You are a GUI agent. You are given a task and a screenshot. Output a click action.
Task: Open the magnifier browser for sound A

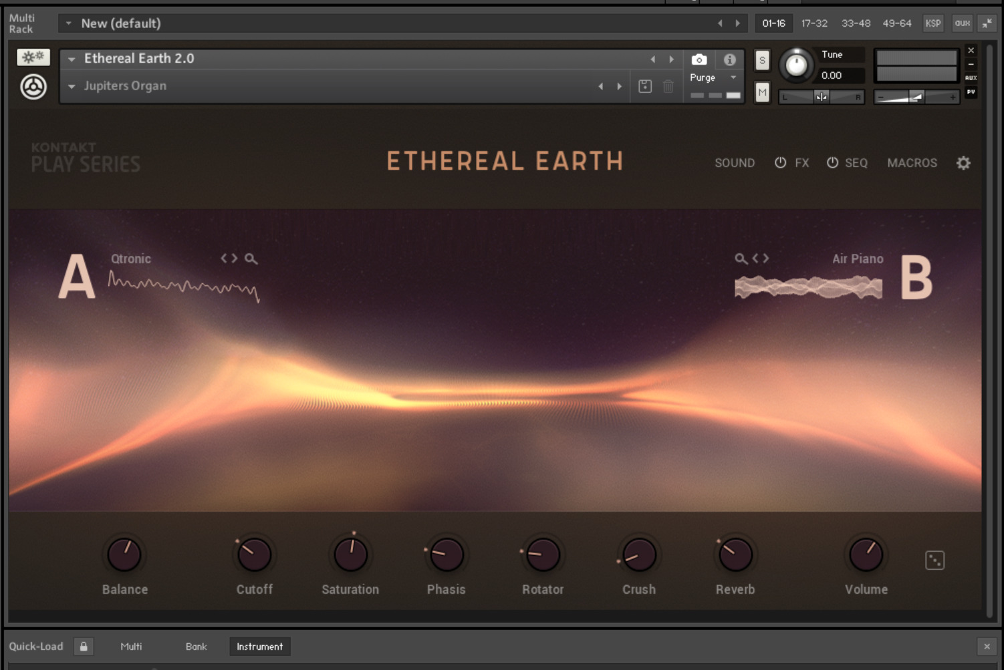click(x=251, y=259)
